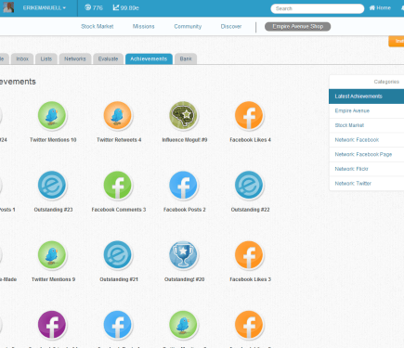Click the user avatar picture

click(8, 7)
